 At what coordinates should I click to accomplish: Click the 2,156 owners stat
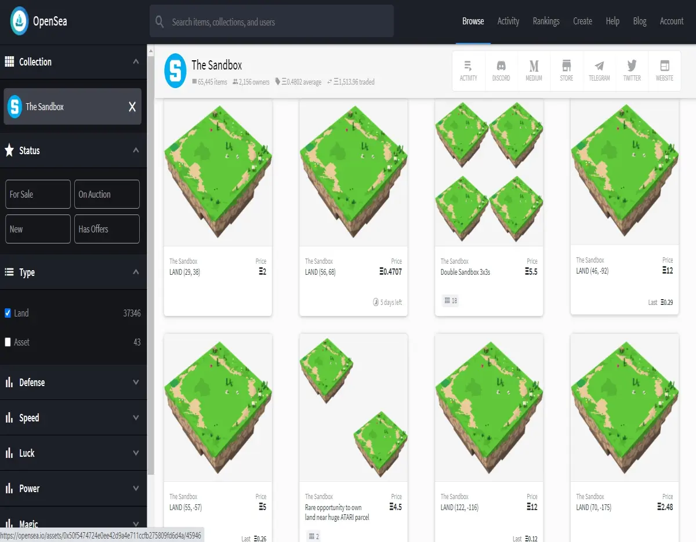click(x=251, y=82)
